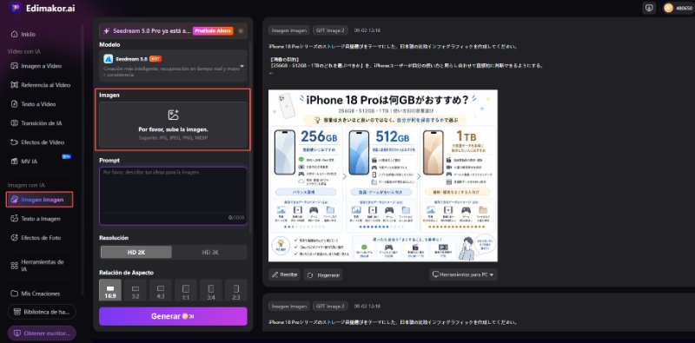The height and width of the screenshot is (343, 695).
Task: Click the sparkle icon in Seedream banner
Action: coord(106,31)
